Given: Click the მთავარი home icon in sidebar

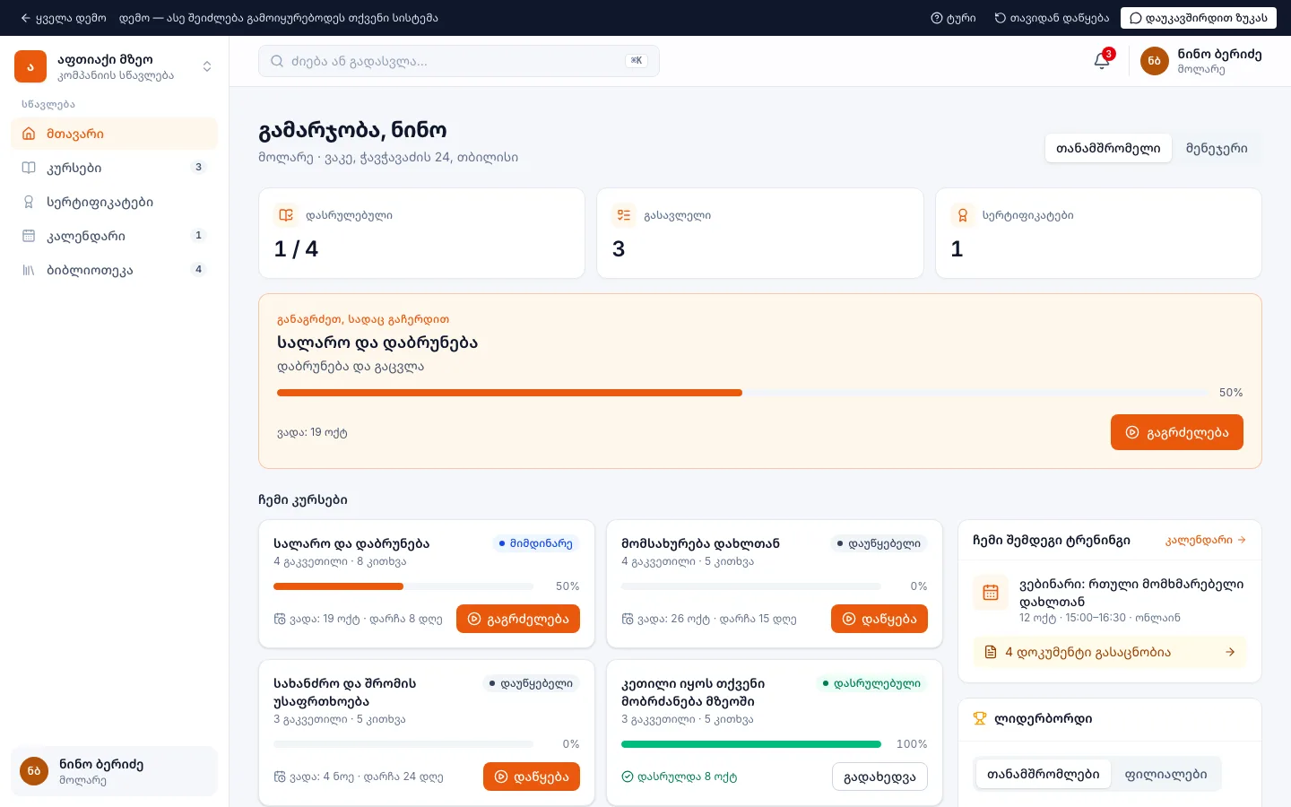Looking at the screenshot, I should 29,134.
